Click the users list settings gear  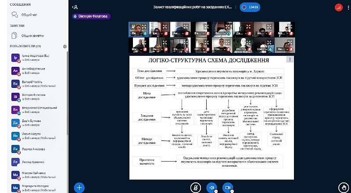[x=64, y=46]
